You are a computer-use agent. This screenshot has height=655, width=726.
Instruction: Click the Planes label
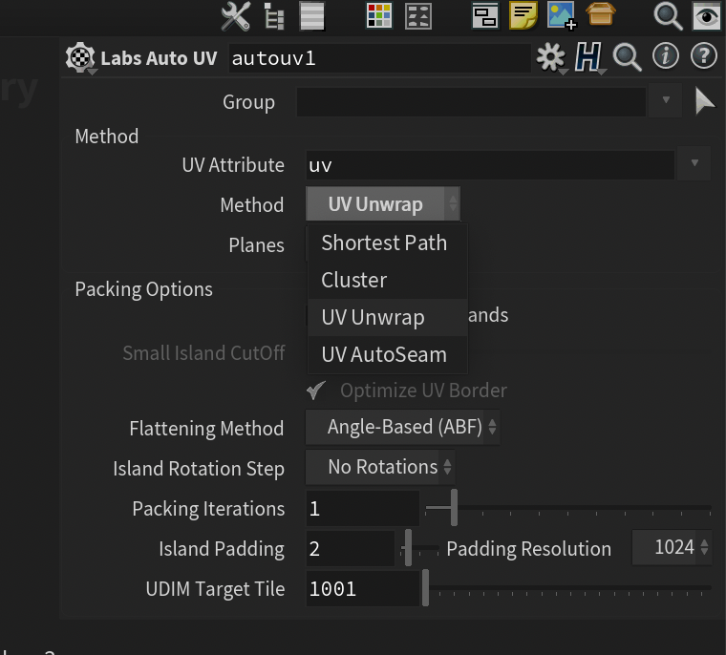[x=257, y=244]
